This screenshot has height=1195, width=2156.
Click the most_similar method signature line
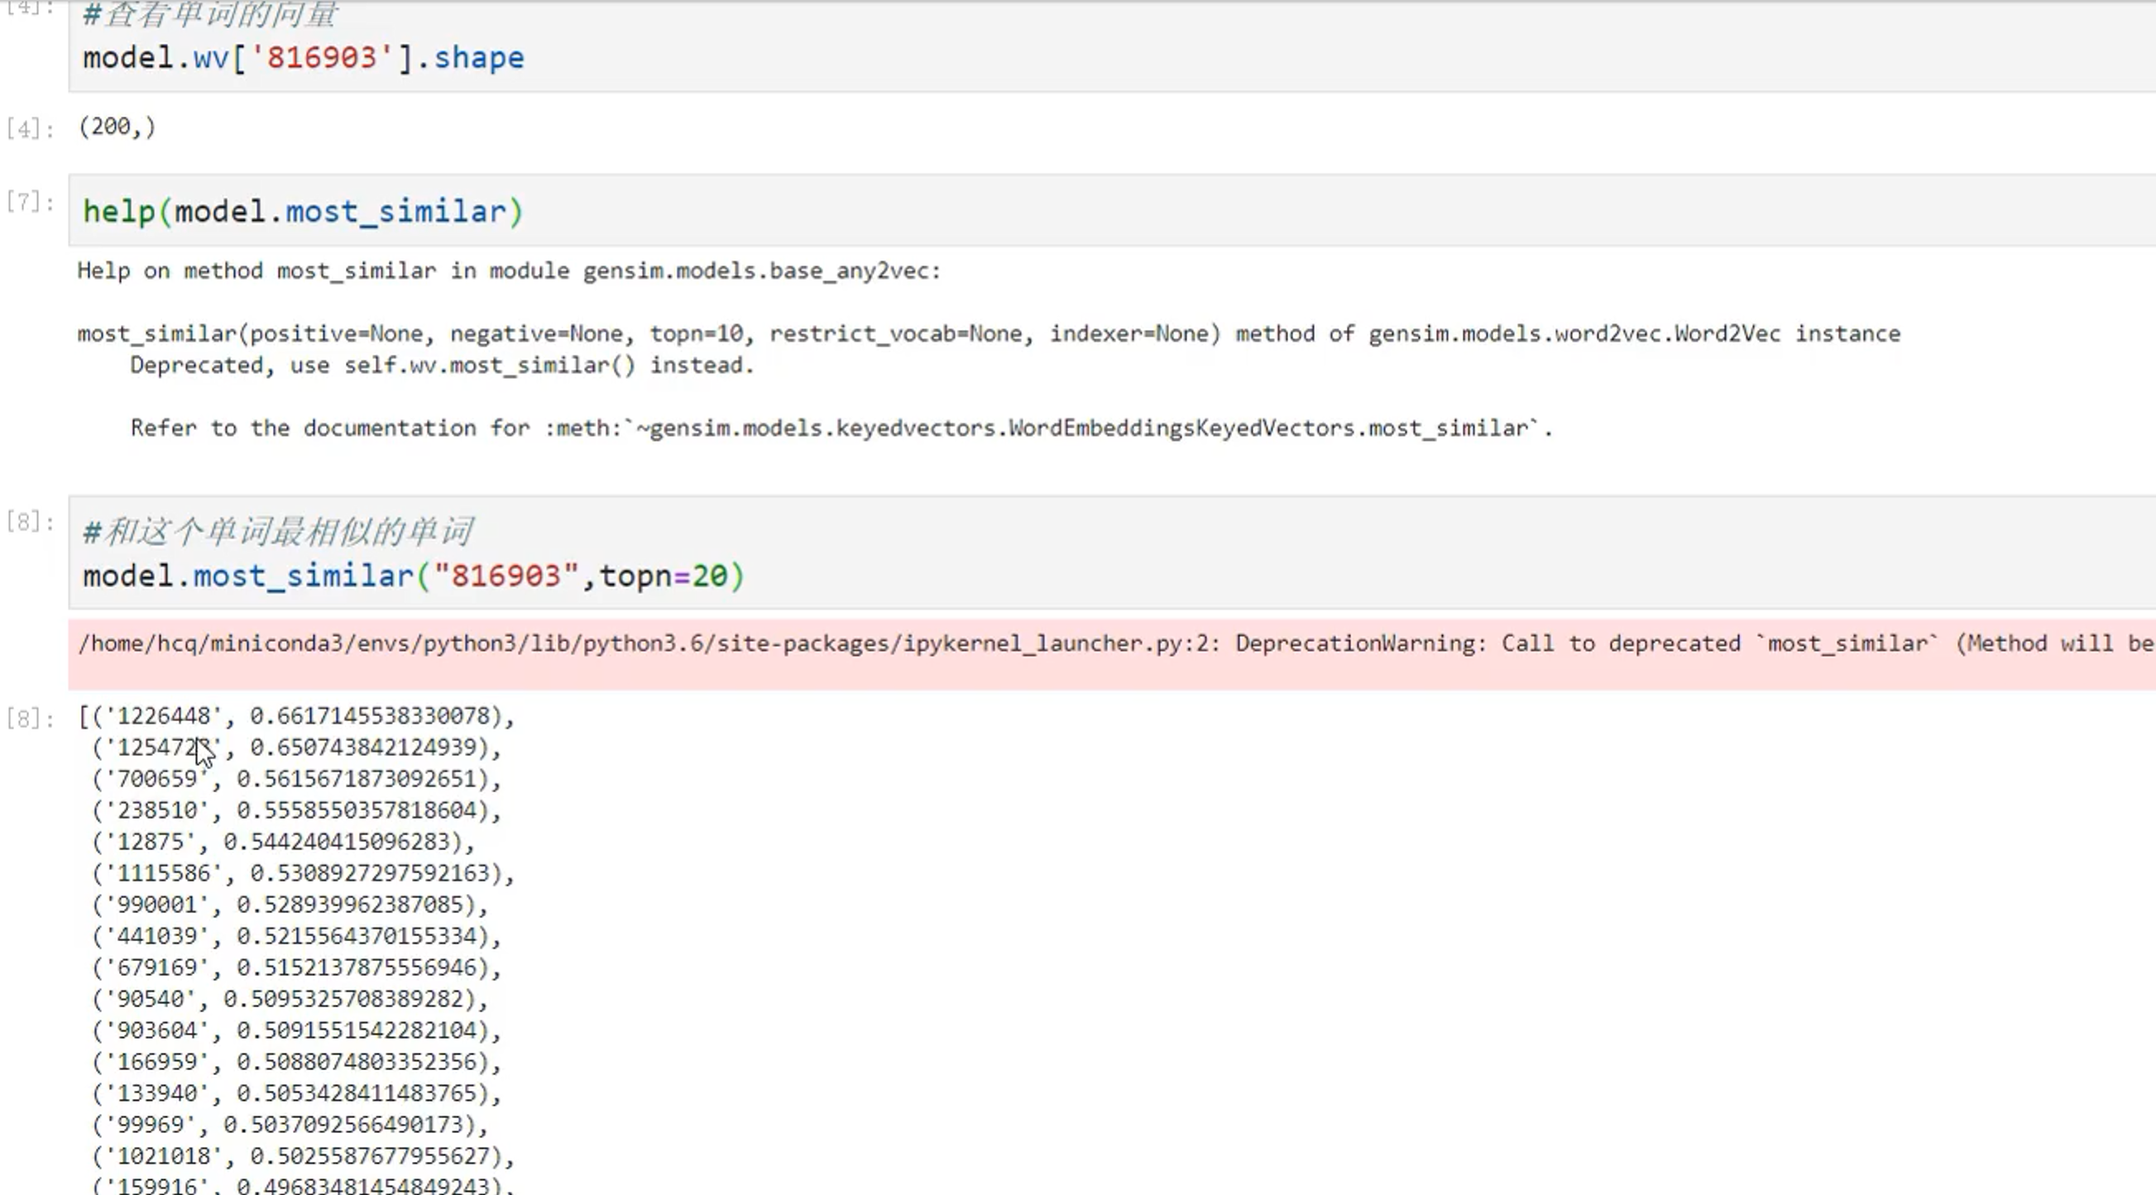[x=988, y=334]
